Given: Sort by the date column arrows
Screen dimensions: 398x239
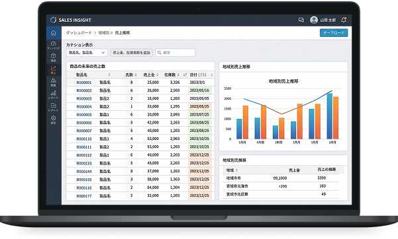Looking at the screenshot, I should pos(212,75).
